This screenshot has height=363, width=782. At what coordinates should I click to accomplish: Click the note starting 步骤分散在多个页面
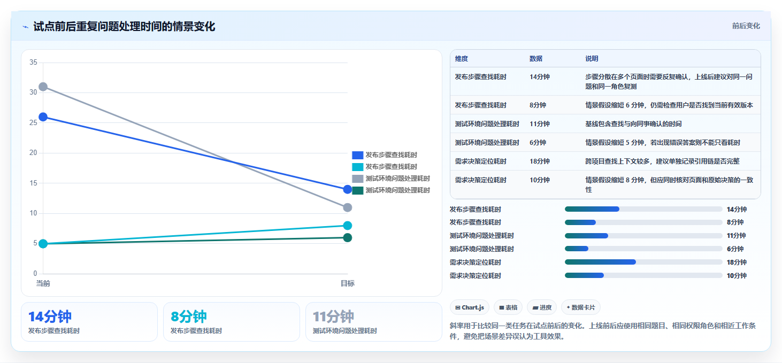[669, 82]
